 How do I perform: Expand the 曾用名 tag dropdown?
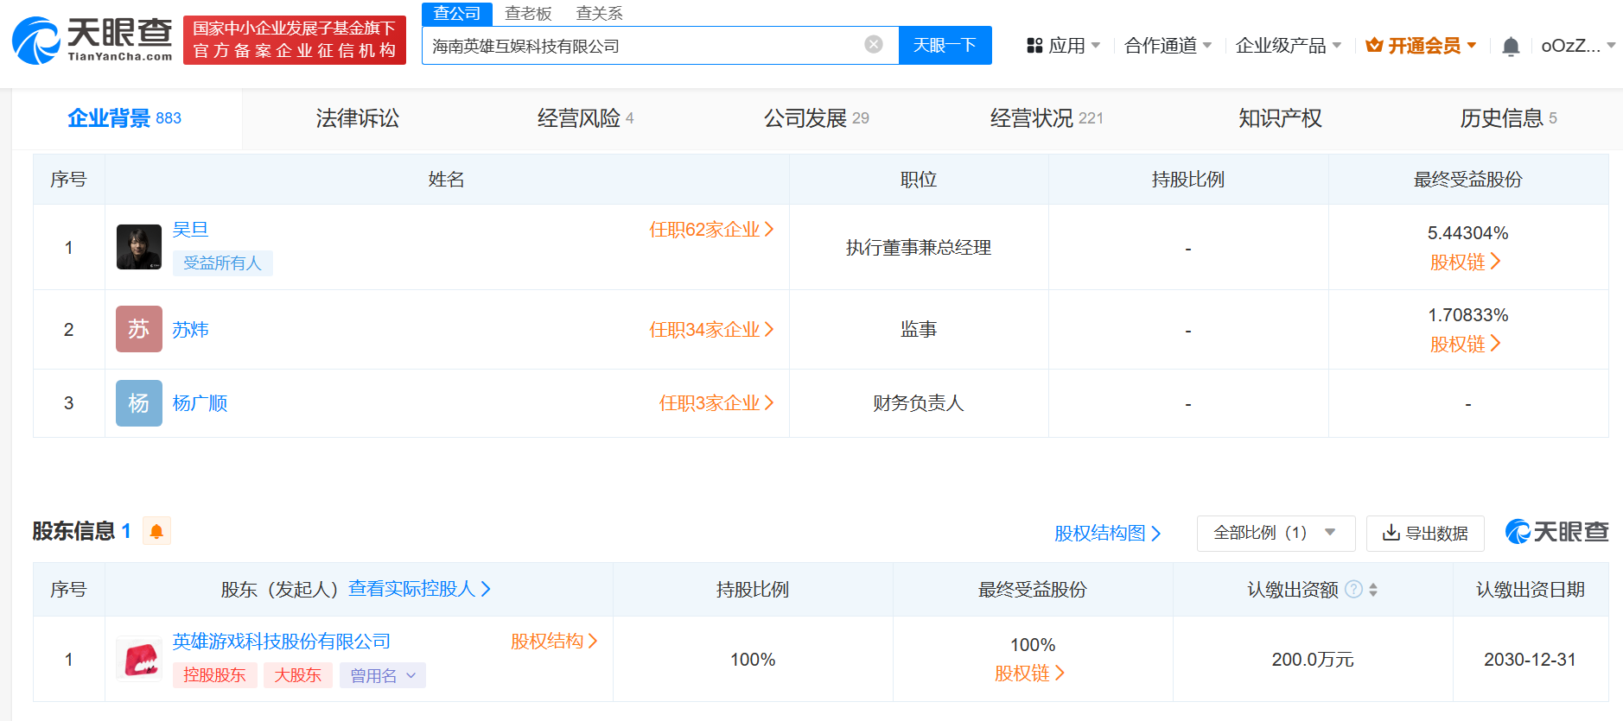(383, 675)
